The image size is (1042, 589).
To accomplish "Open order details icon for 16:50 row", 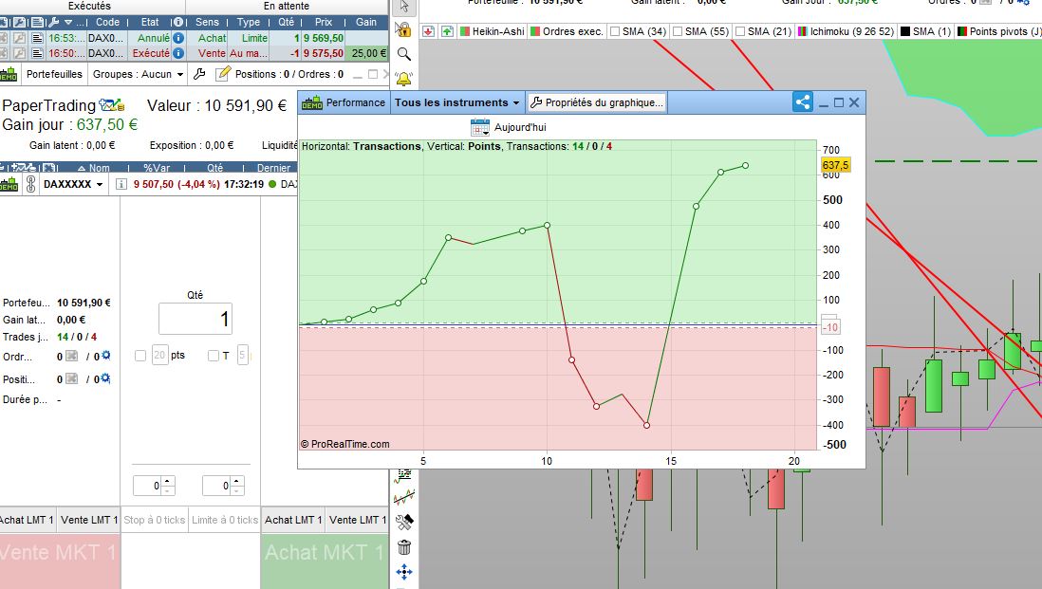I will 37,53.
